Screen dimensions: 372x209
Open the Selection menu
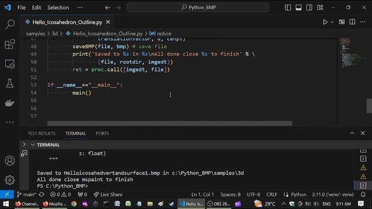click(x=58, y=8)
